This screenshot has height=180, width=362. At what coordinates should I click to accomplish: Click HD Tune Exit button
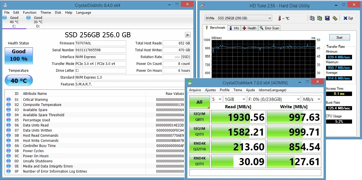[x=348, y=18]
